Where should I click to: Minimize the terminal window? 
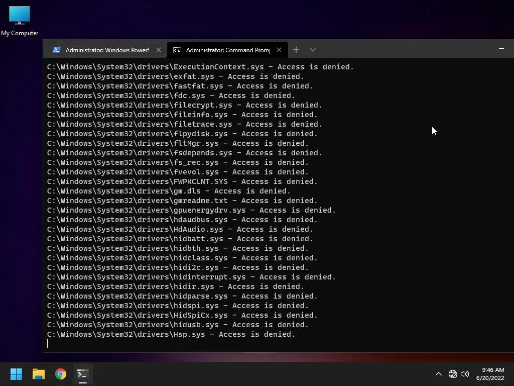[501, 49]
